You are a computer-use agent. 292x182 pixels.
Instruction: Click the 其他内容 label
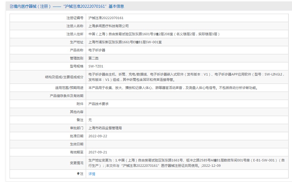click(77, 112)
